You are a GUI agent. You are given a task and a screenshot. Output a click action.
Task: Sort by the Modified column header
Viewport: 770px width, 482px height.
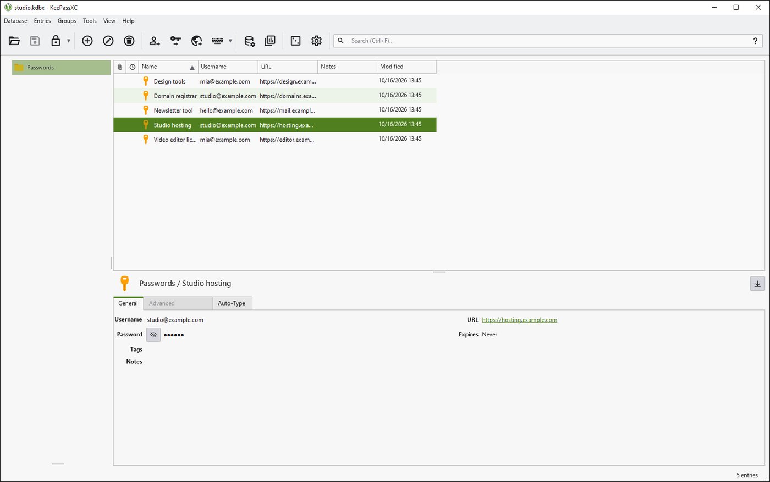point(406,67)
